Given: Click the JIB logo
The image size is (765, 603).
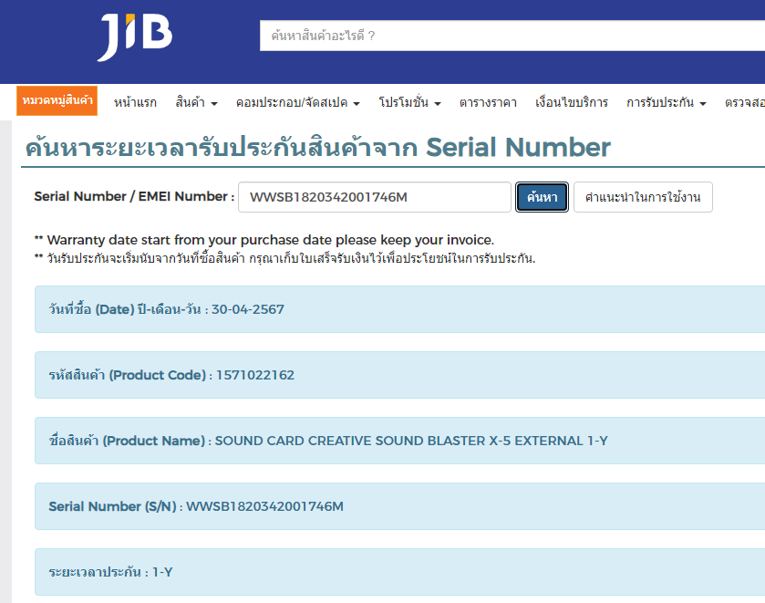Looking at the screenshot, I should click(x=135, y=37).
